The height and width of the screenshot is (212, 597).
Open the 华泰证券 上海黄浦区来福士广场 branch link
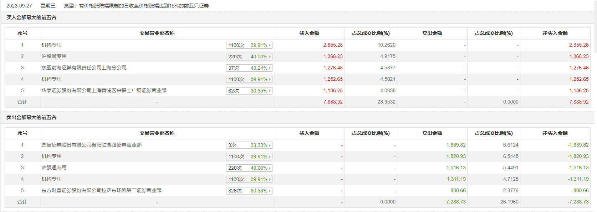pos(104,90)
